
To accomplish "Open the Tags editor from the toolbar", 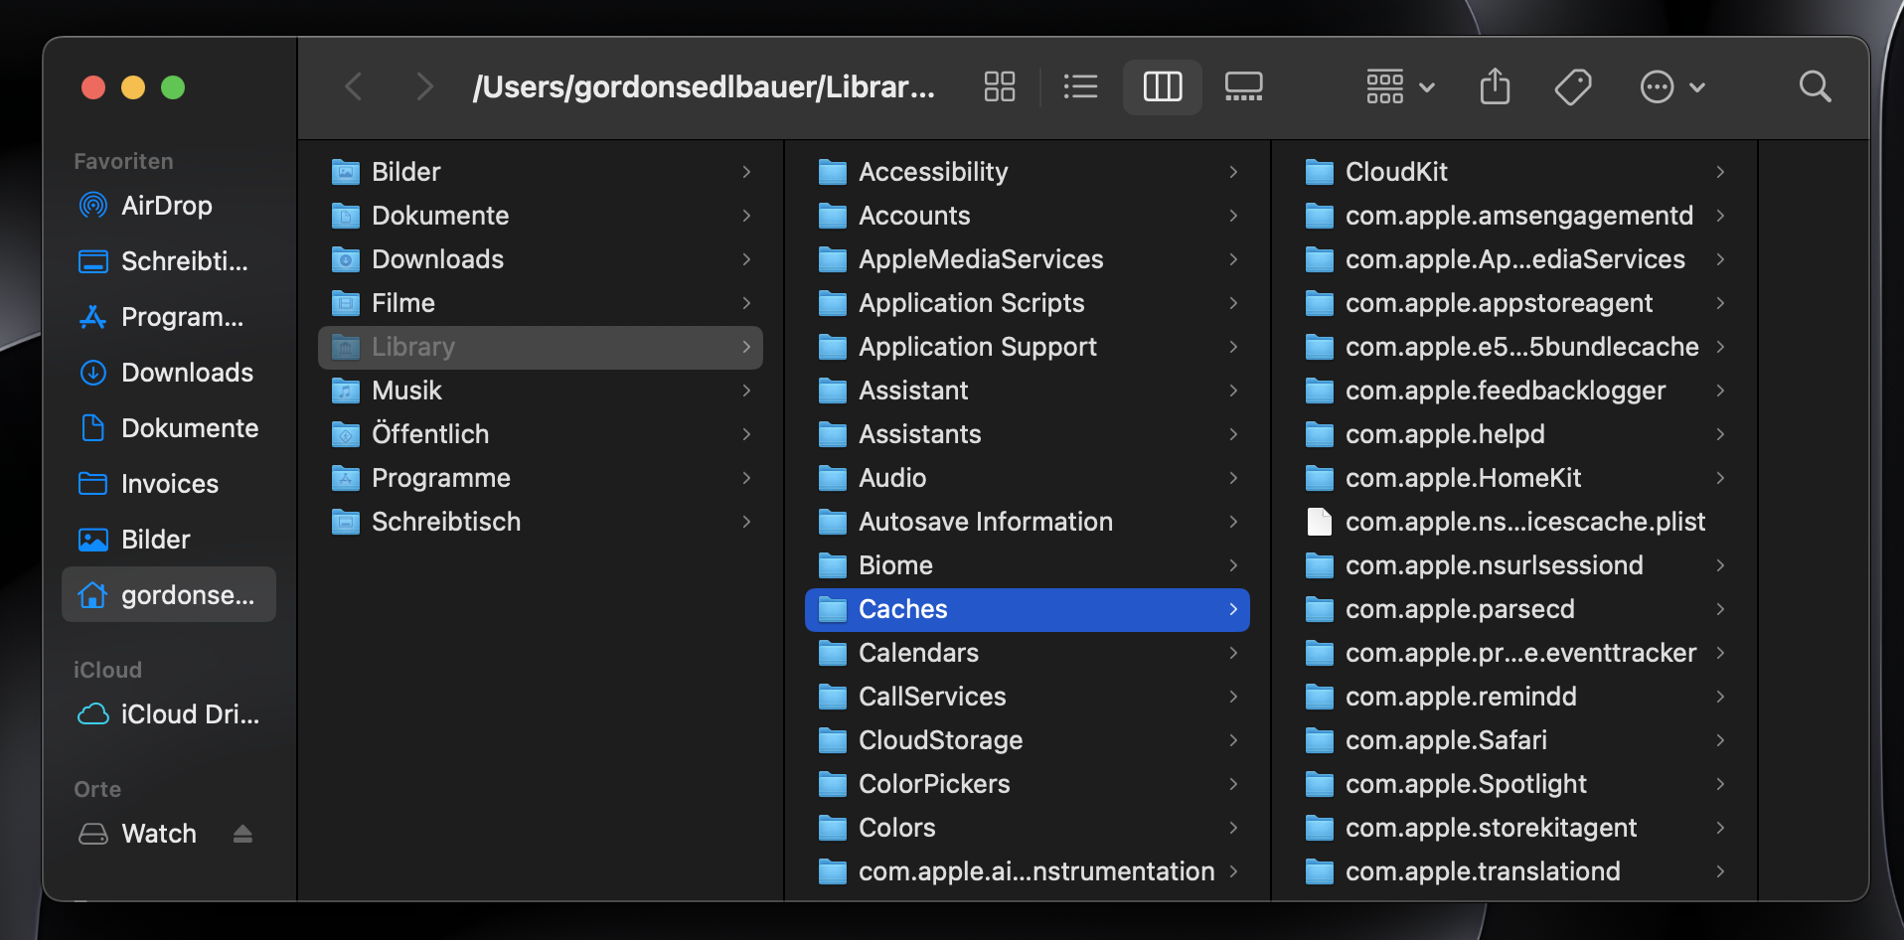I will (x=1572, y=86).
